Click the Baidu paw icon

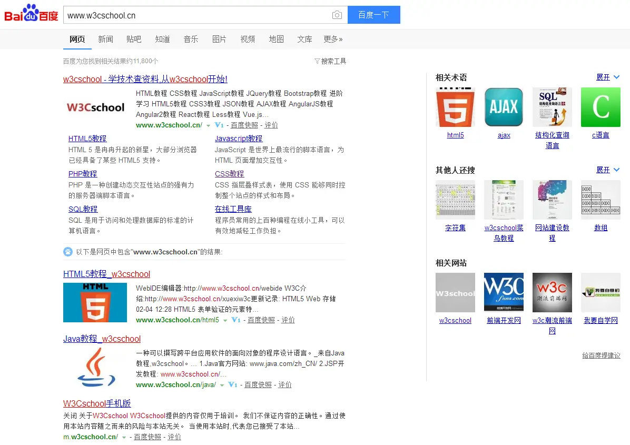pos(68,252)
